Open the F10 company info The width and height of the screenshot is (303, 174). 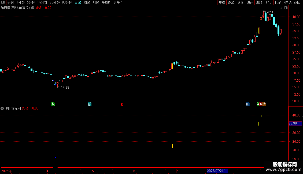pyautogui.click(x=269, y=2)
